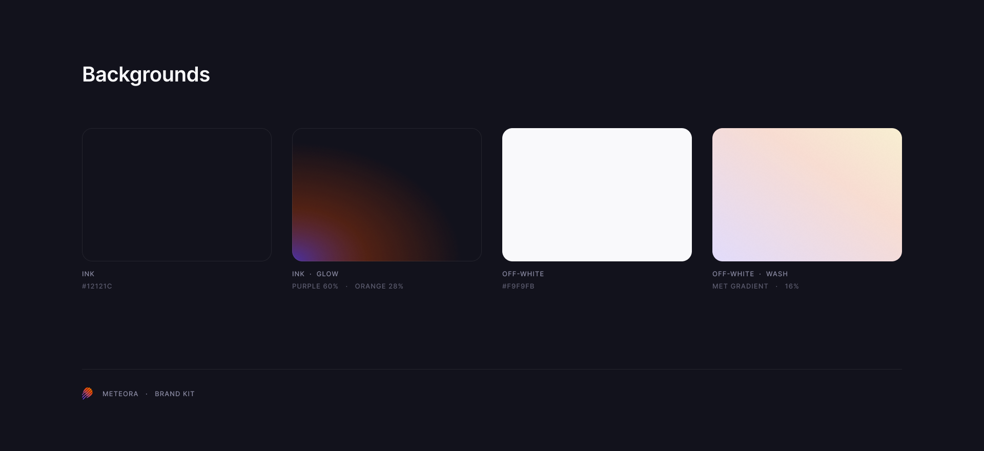
Task: Select the Ink background swatch
Action: tap(177, 195)
